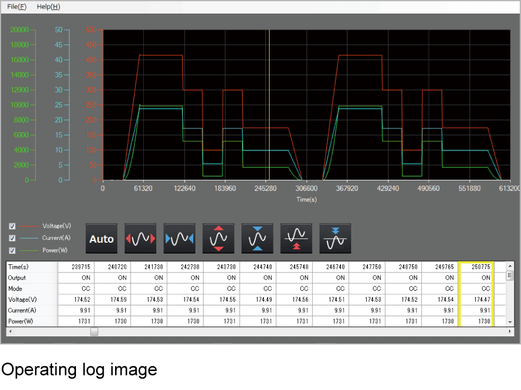Screen dimensions: 521x390
Task: Click the vertical scale adjust icon after horizontal zoom
Action: (x=218, y=238)
